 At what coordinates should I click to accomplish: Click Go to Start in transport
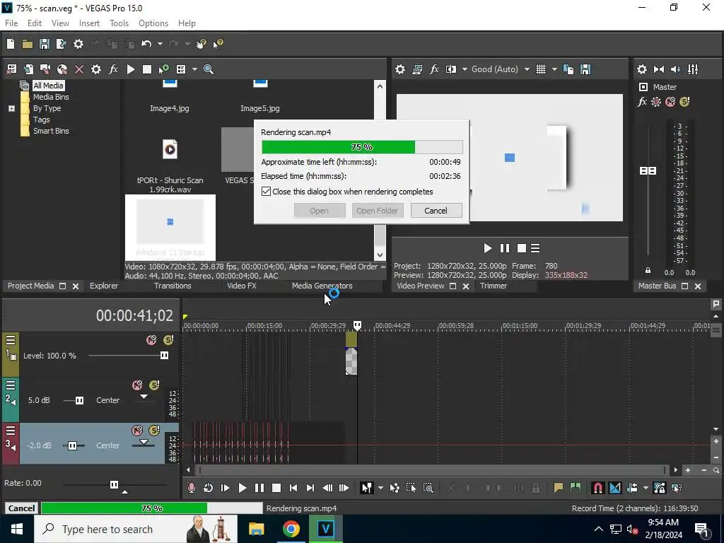[293, 488]
